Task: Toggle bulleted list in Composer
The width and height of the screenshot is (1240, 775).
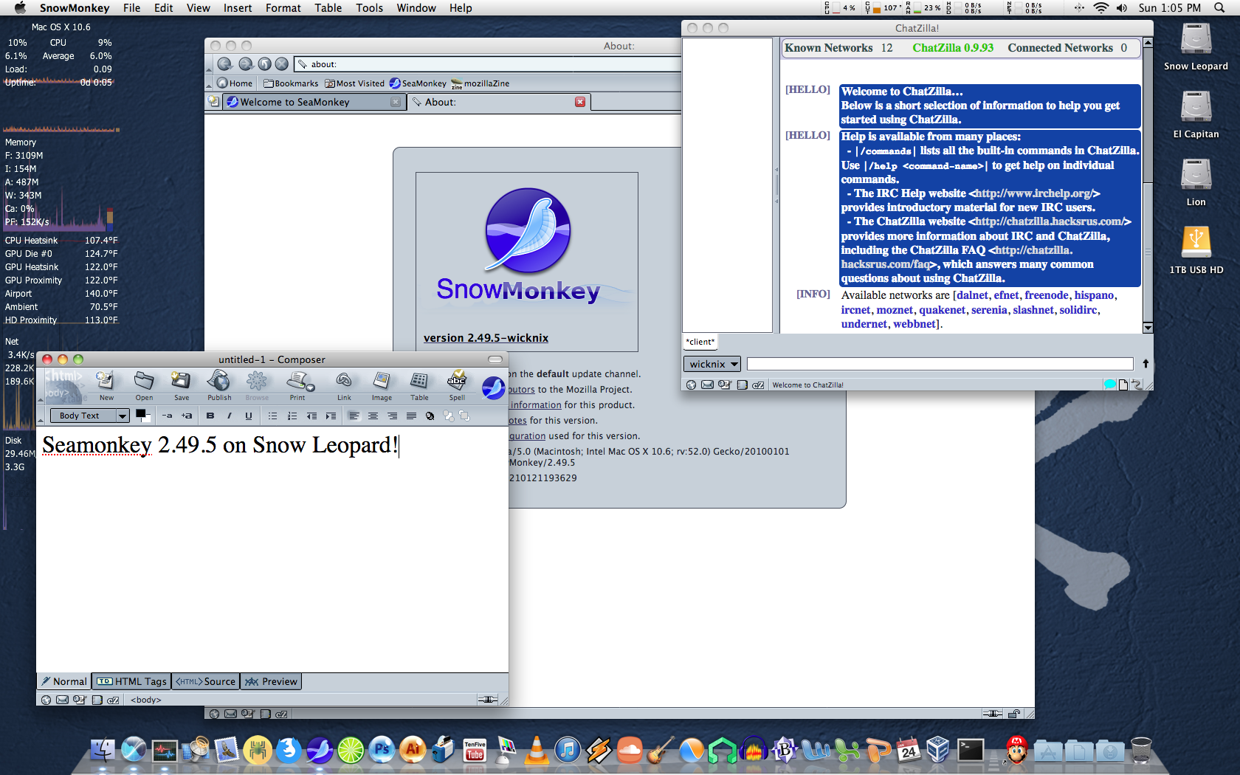Action: pyautogui.click(x=272, y=416)
